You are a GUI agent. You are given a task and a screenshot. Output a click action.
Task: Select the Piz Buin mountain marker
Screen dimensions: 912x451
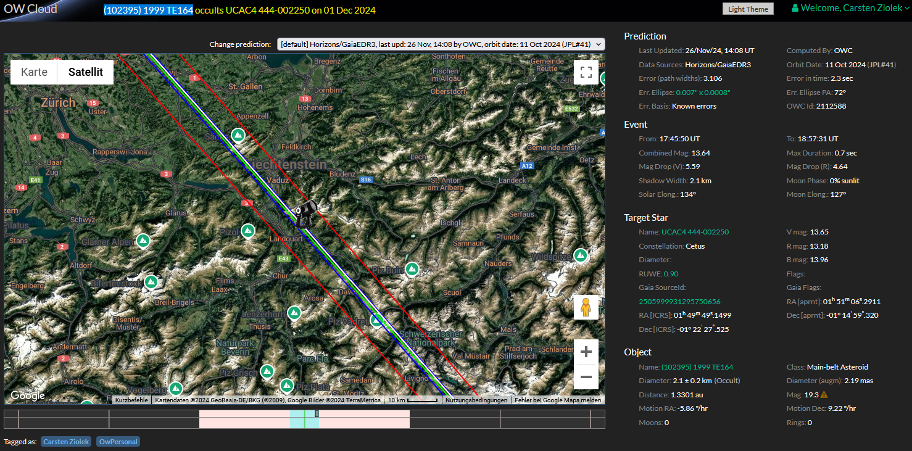pyautogui.click(x=412, y=269)
